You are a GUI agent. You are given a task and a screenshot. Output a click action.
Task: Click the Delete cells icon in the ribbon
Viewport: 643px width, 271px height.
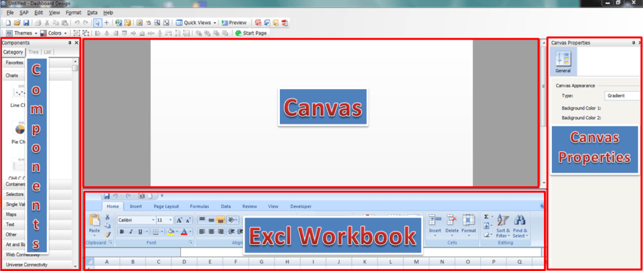tap(451, 220)
